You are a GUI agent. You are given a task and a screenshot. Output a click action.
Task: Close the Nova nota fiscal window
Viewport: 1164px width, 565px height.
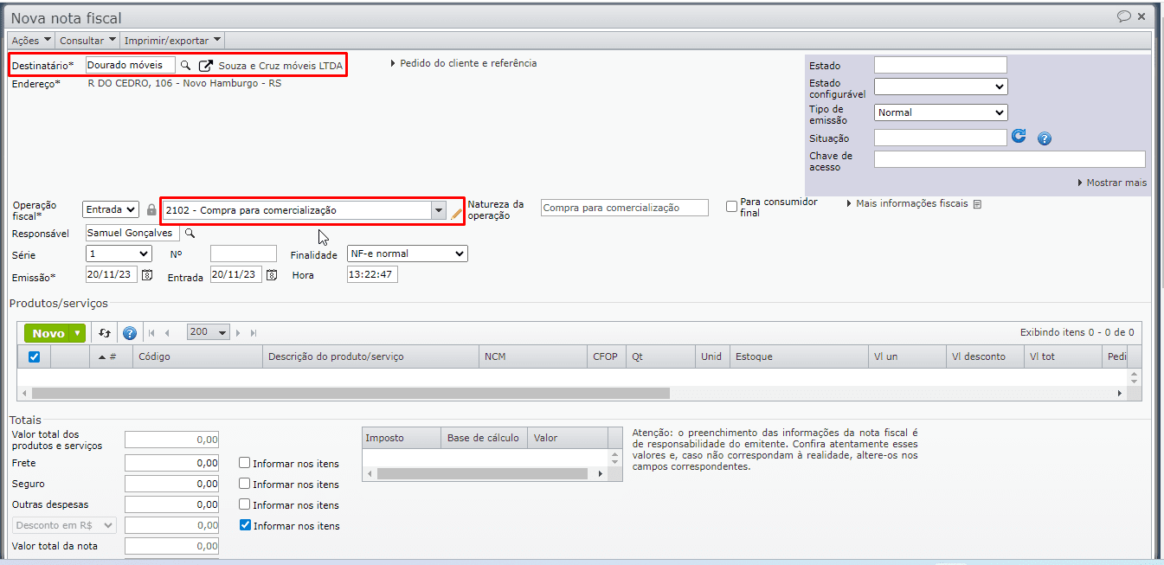[x=1142, y=16]
